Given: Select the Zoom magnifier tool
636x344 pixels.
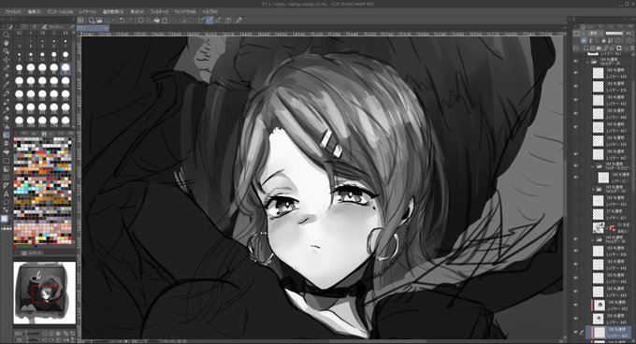Looking at the screenshot, I should tap(7, 35).
